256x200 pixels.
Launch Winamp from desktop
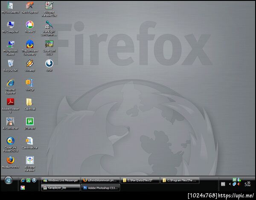click(30, 66)
